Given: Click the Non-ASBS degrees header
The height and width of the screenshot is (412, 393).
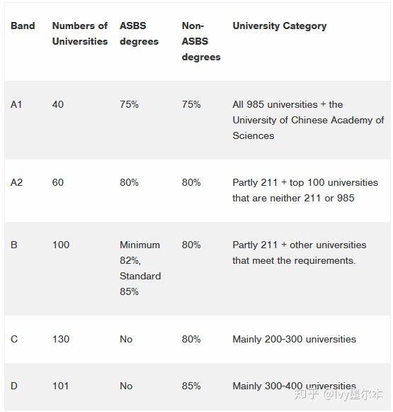Looking at the screenshot, I should tap(201, 41).
